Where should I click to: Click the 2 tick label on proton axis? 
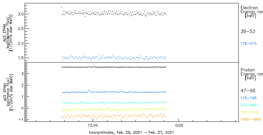(22, 85)
